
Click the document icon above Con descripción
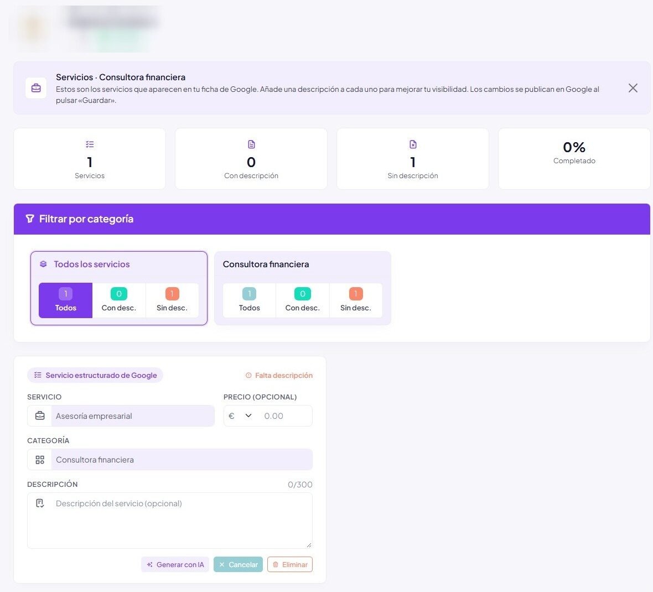point(251,144)
